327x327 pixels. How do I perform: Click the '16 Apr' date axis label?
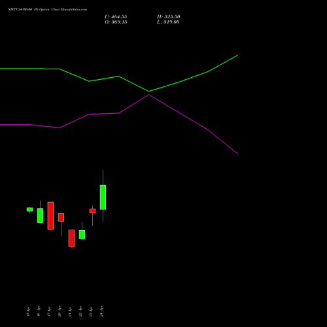click(x=39, y=311)
